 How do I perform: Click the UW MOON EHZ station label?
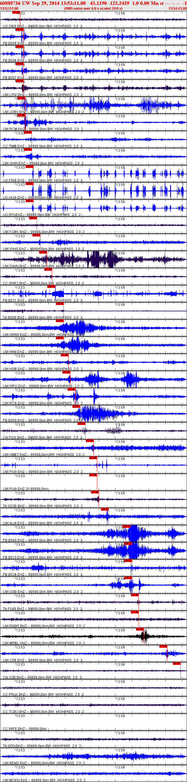point(43,781)
